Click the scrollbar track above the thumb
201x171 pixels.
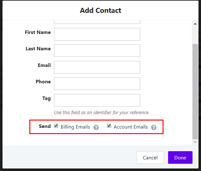pyautogui.click(x=195, y=35)
